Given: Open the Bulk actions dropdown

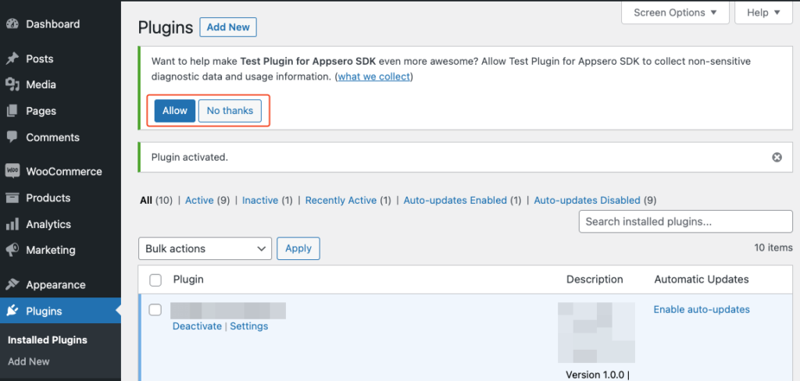Looking at the screenshot, I should click(205, 248).
